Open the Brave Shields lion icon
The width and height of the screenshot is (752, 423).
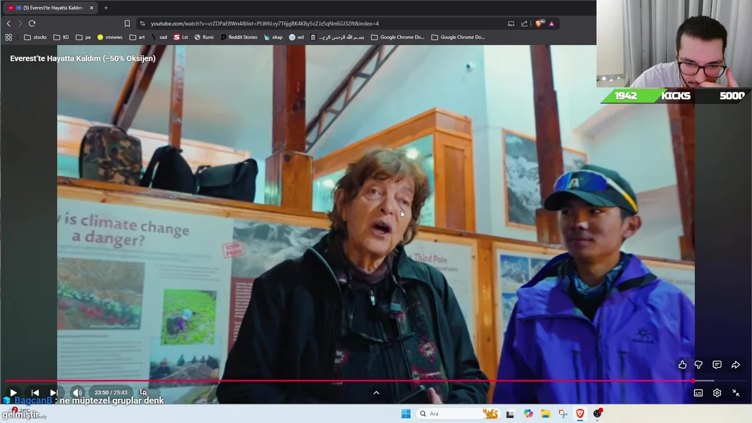pos(539,23)
